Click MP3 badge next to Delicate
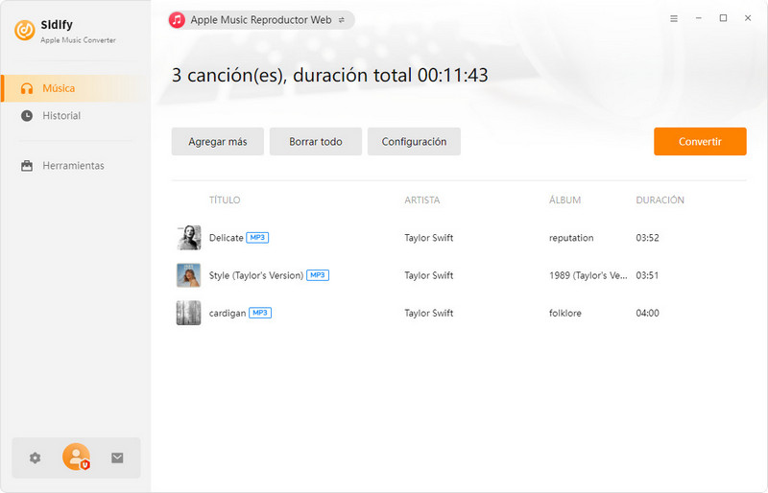The width and height of the screenshot is (768, 493). click(257, 238)
